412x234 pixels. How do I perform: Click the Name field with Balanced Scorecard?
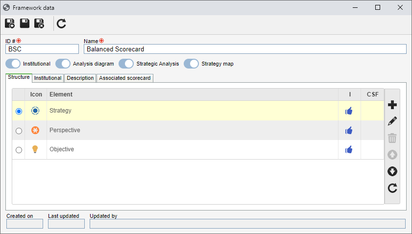click(x=245, y=49)
